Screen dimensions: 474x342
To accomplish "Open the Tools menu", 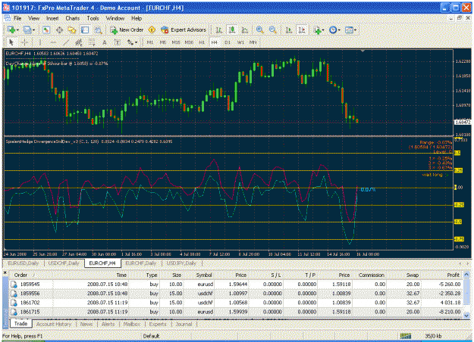I will pos(93,18).
